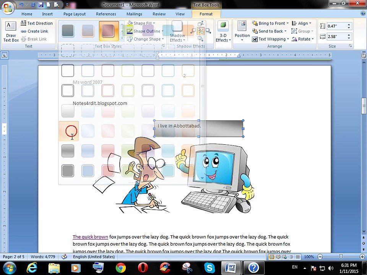The image size is (367, 275).
Task: Open Text Direction option
Action: [x=37, y=23]
